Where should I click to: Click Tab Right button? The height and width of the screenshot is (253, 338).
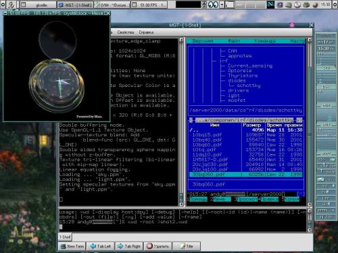tap(129, 246)
